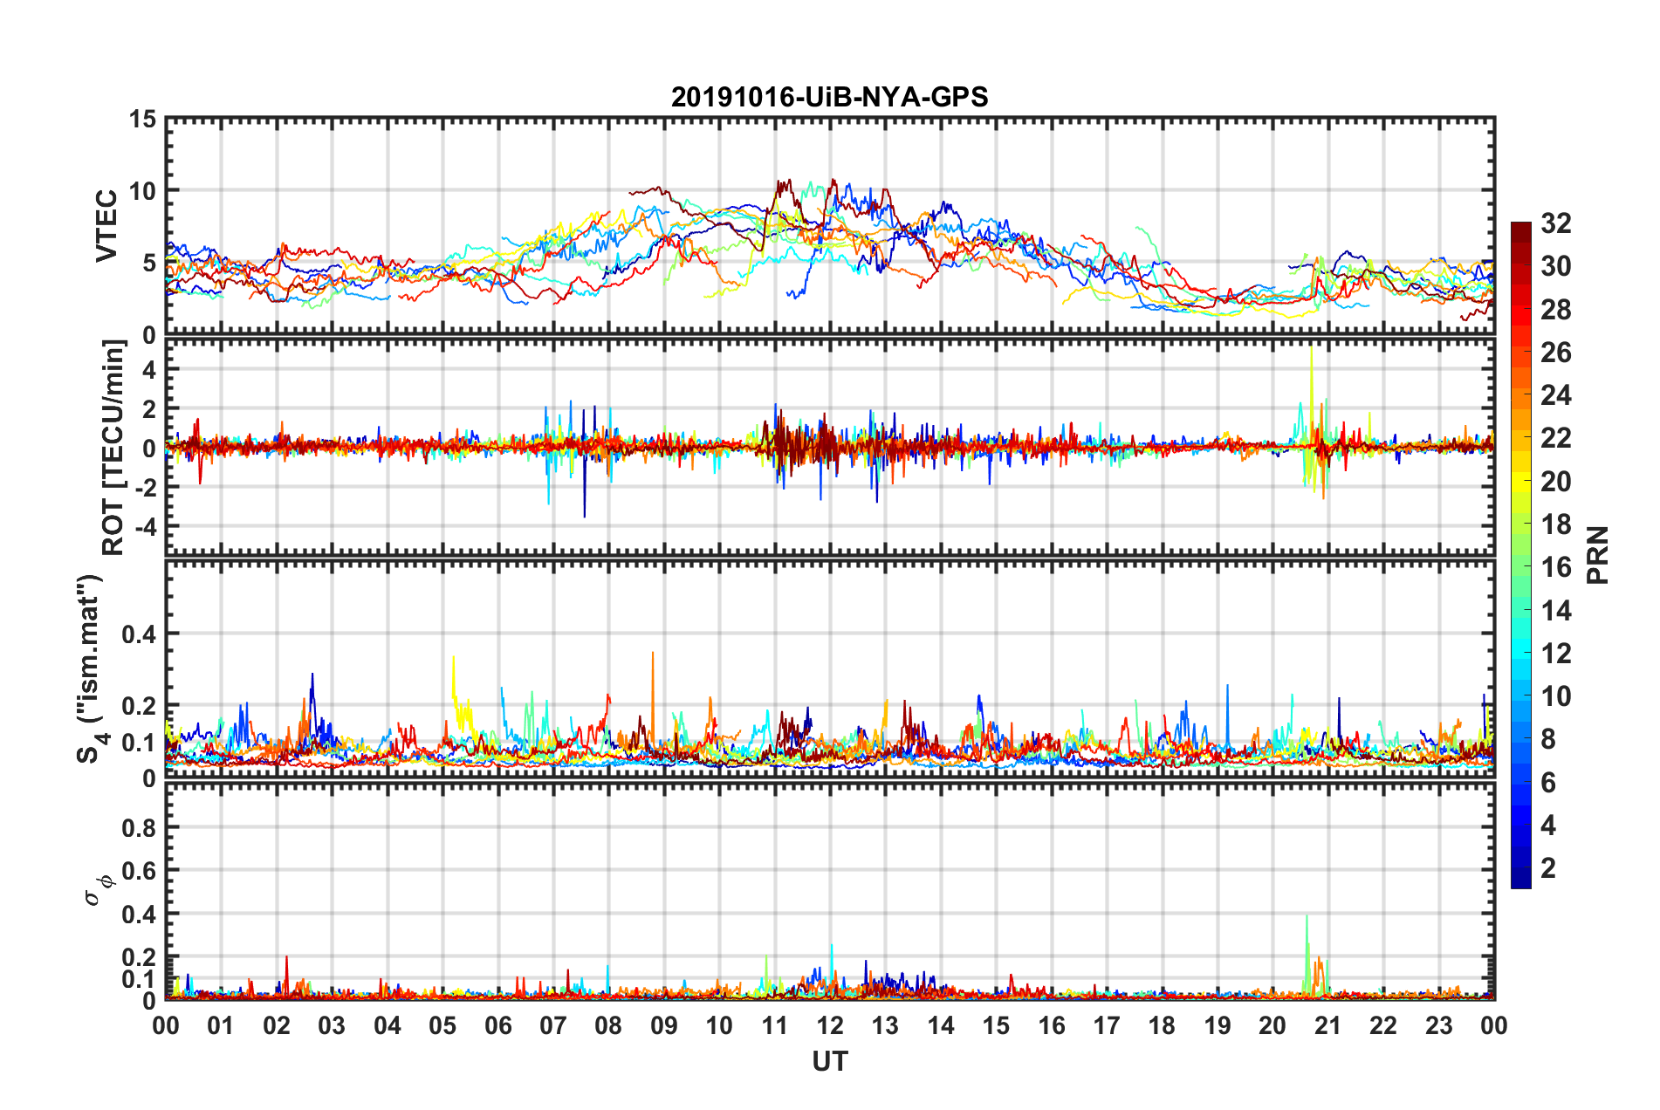Select the UT x-axis label

coord(829,1061)
